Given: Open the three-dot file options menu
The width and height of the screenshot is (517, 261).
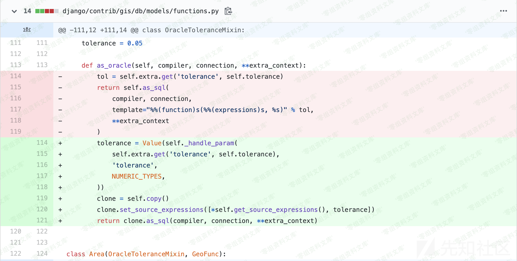Looking at the screenshot, I should (503, 11).
